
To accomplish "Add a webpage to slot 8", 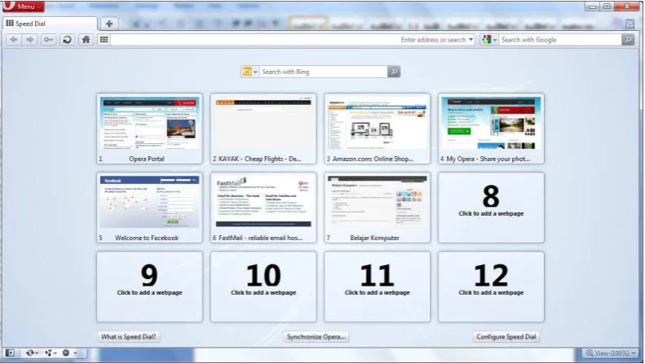I will 491,208.
